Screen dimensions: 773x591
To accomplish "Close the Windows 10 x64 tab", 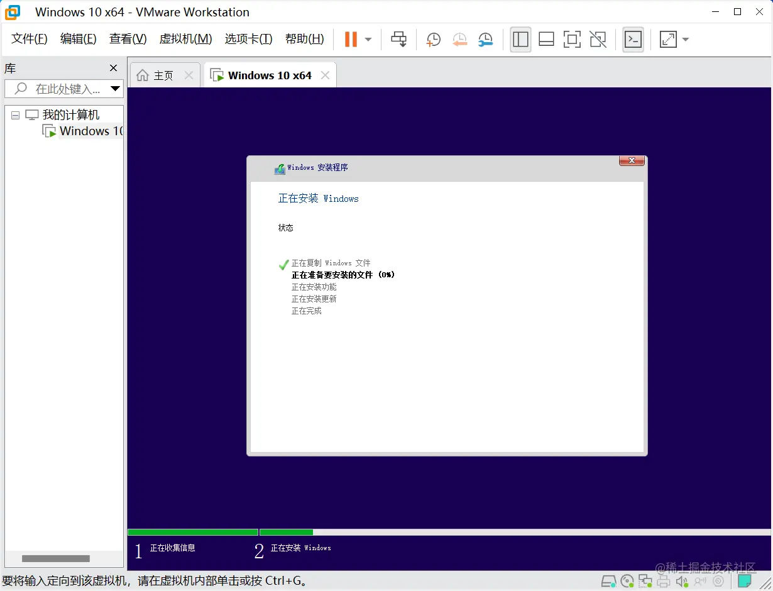I will pos(325,75).
